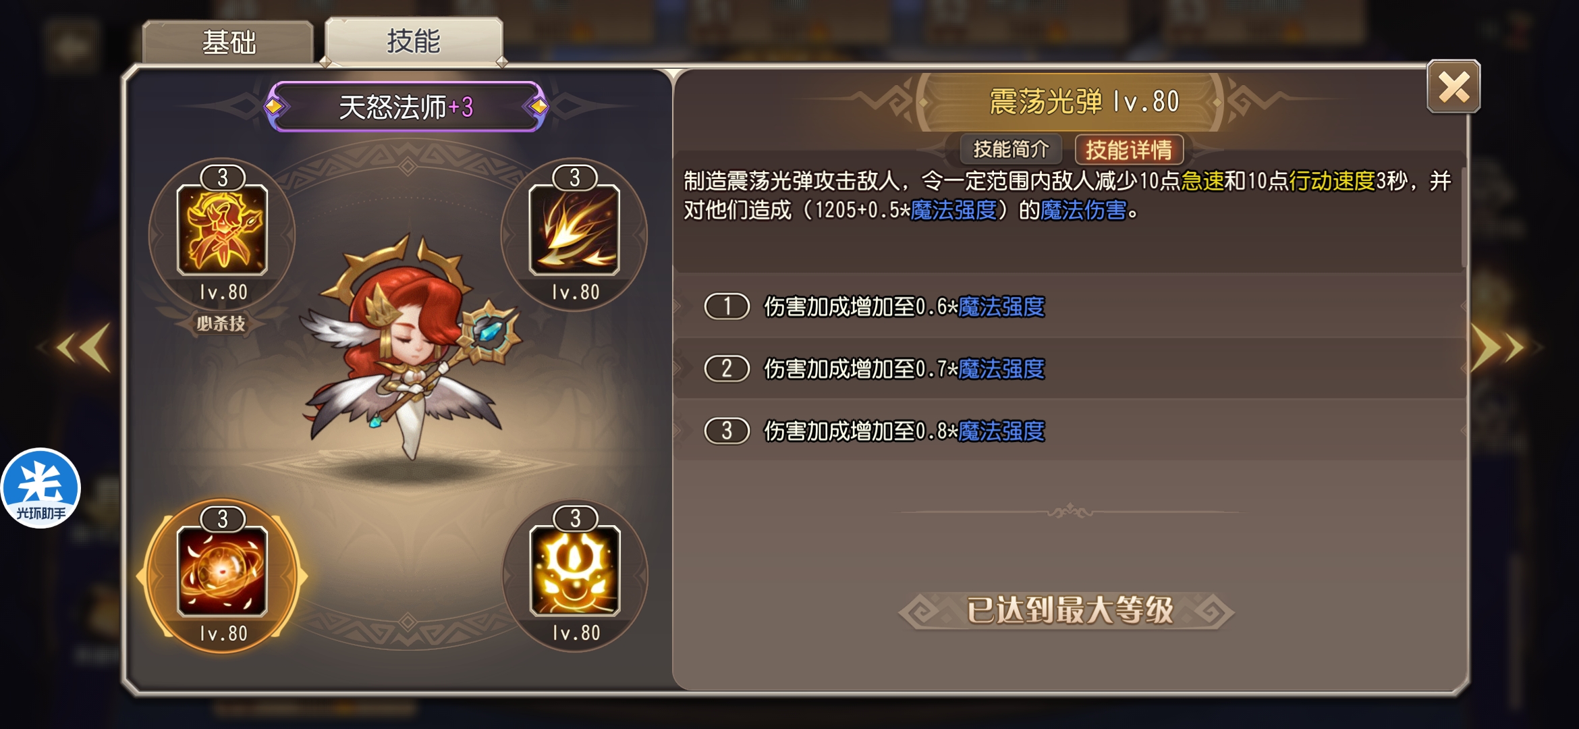The width and height of the screenshot is (1579, 729).
Task: Select the glowing crown emblem skill icon
Action: point(575,571)
